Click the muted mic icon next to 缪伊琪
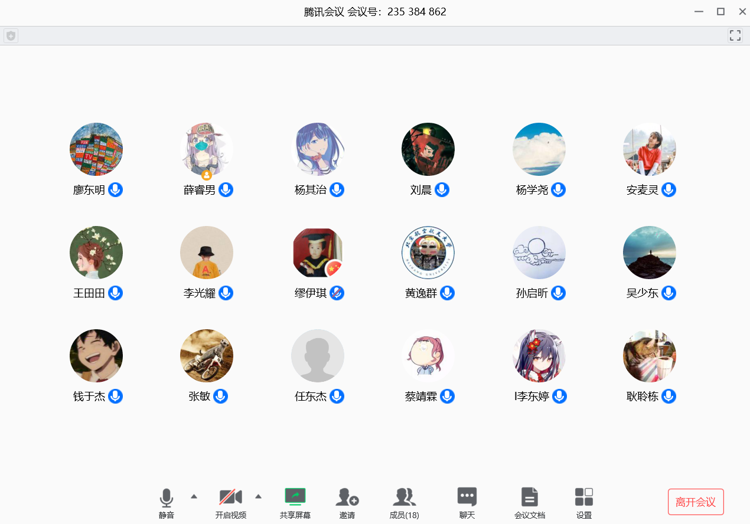Screen dimensions: 750x524 [337, 293]
